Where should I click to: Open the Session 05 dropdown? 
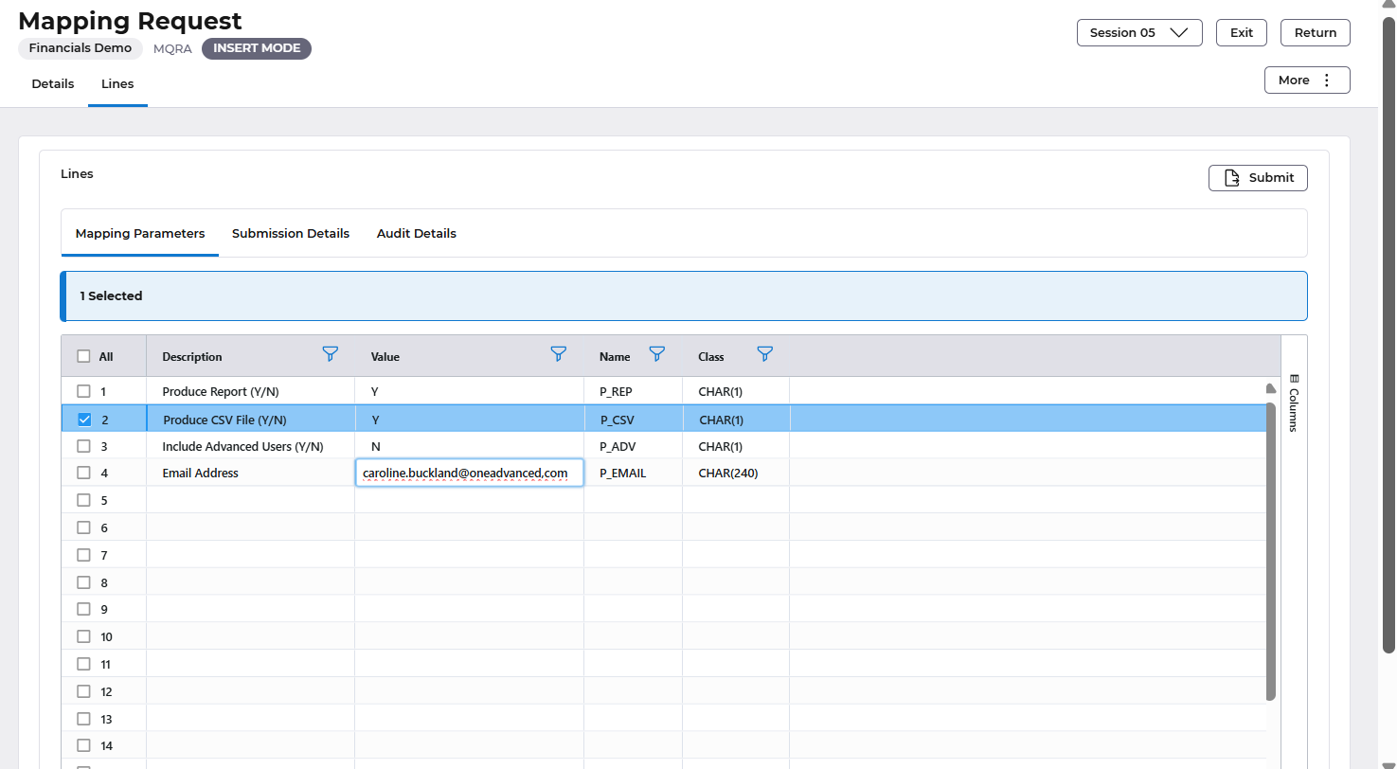1139,32
